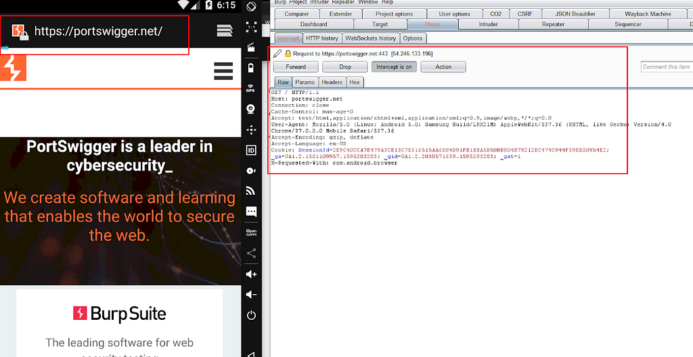Click the https://portswigger.net/ address bar
Screen dimensions: 693x357
pyautogui.click(x=98, y=31)
